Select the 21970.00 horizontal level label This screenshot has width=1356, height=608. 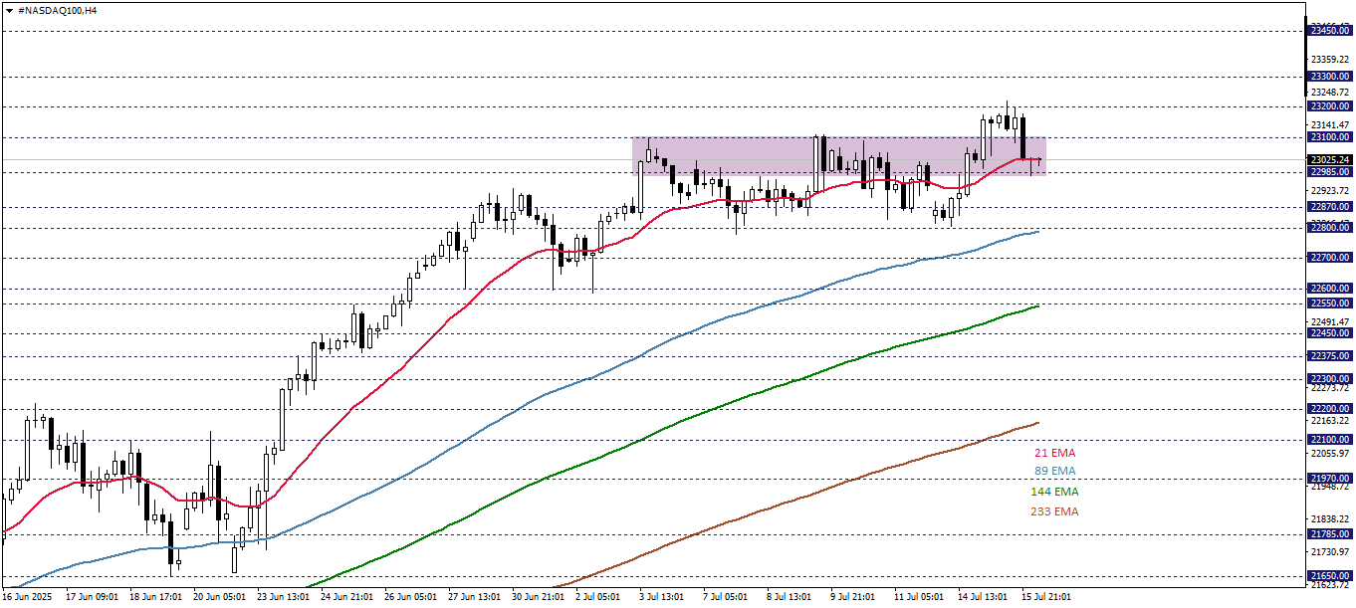pyautogui.click(x=1330, y=479)
